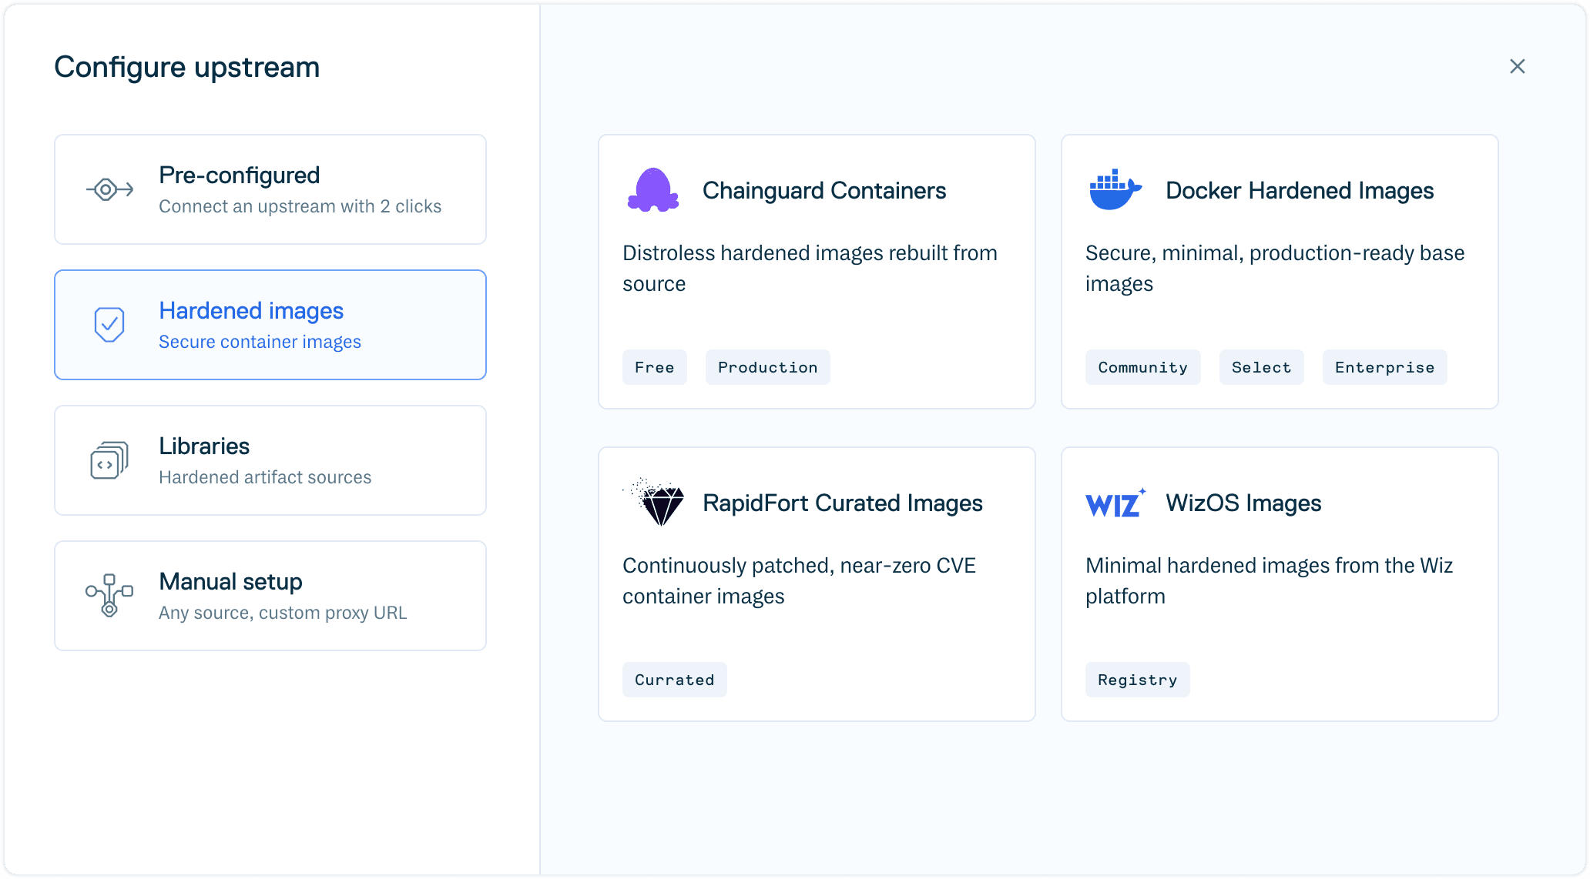Image resolution: width=1590 pixels, height=879 pixels.
Task: Click the Currated tag on RapidFort
Action: click(675, 680)
